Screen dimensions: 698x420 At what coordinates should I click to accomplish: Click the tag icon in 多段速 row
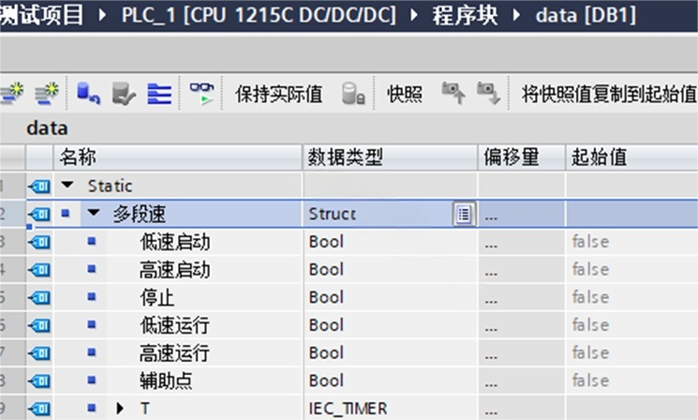39,215
